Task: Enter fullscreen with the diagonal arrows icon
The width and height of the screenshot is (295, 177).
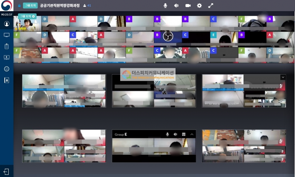Action: (211, 6)
